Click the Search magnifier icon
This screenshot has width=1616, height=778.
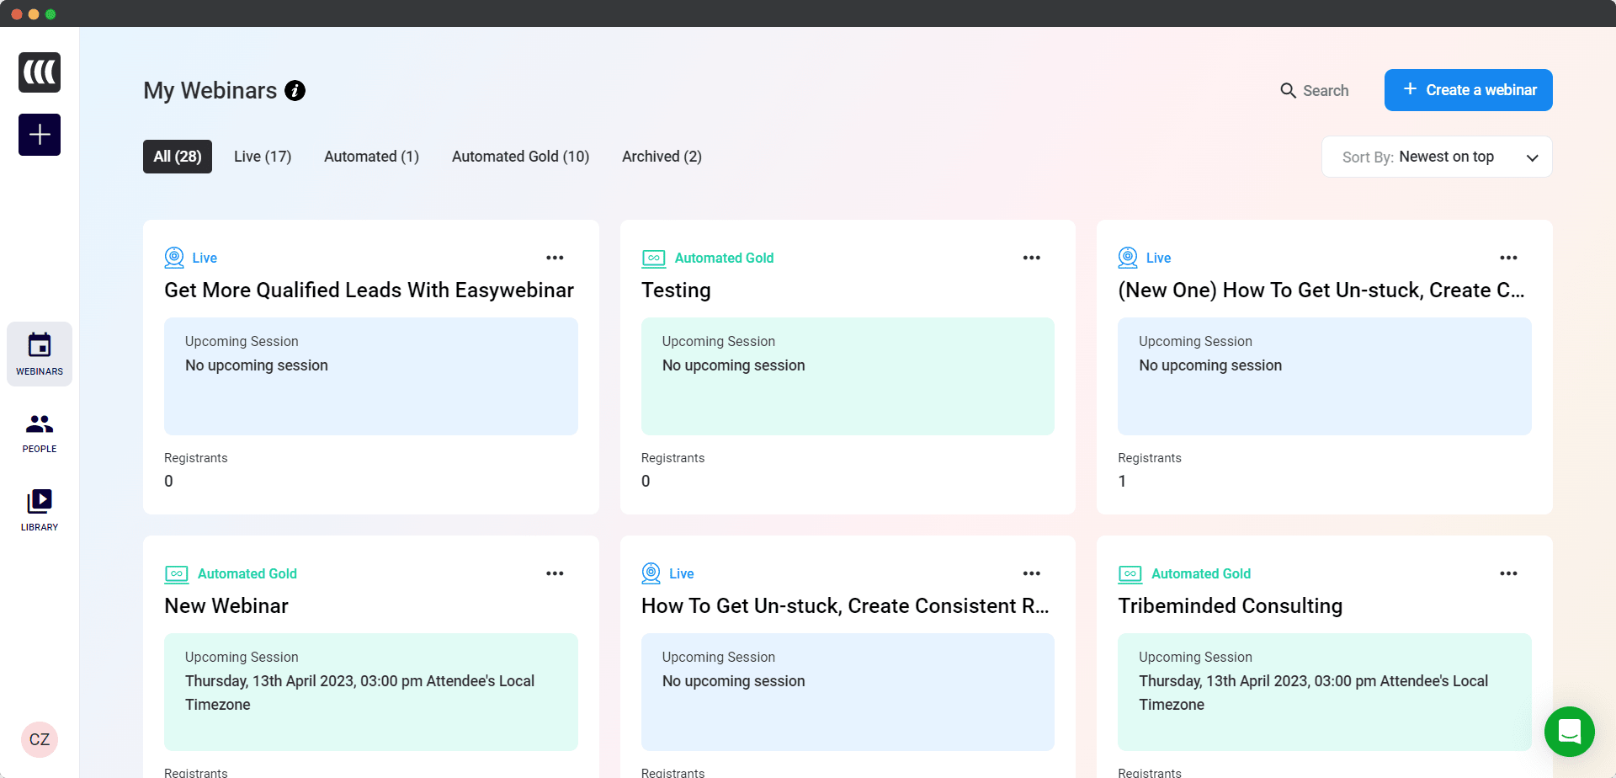click(1288, 91)
